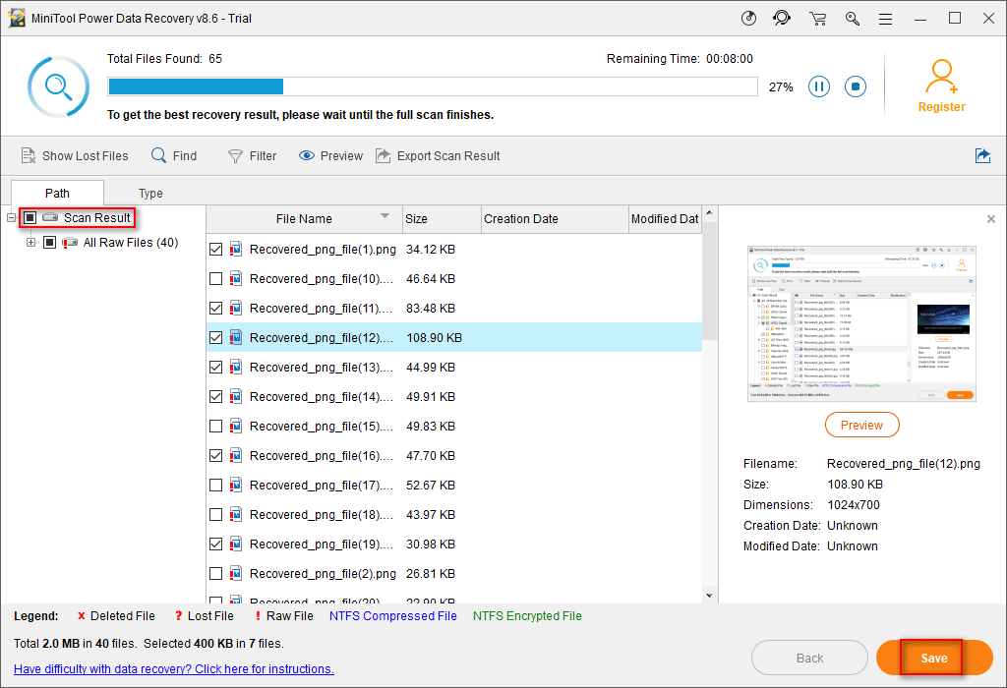Check the Recovered_png_file(10) checkbox

pos(216,279)
